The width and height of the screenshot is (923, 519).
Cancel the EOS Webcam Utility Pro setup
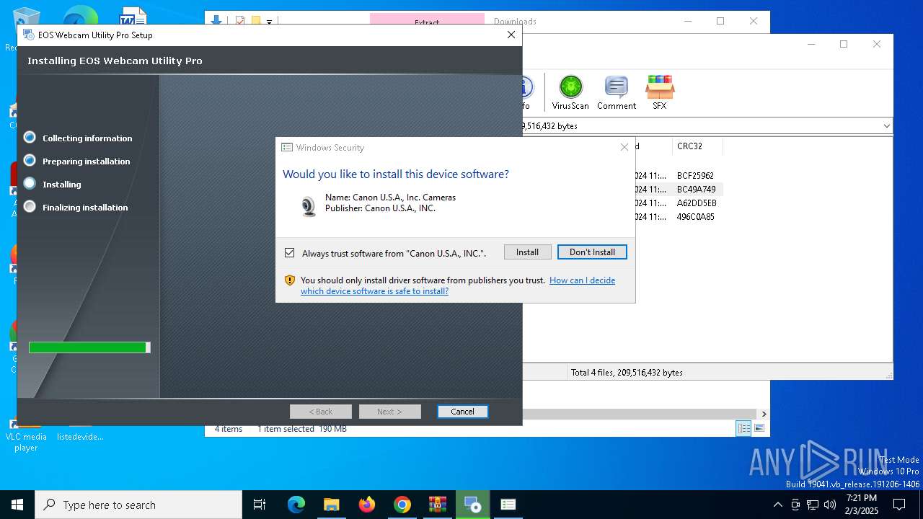462,412
